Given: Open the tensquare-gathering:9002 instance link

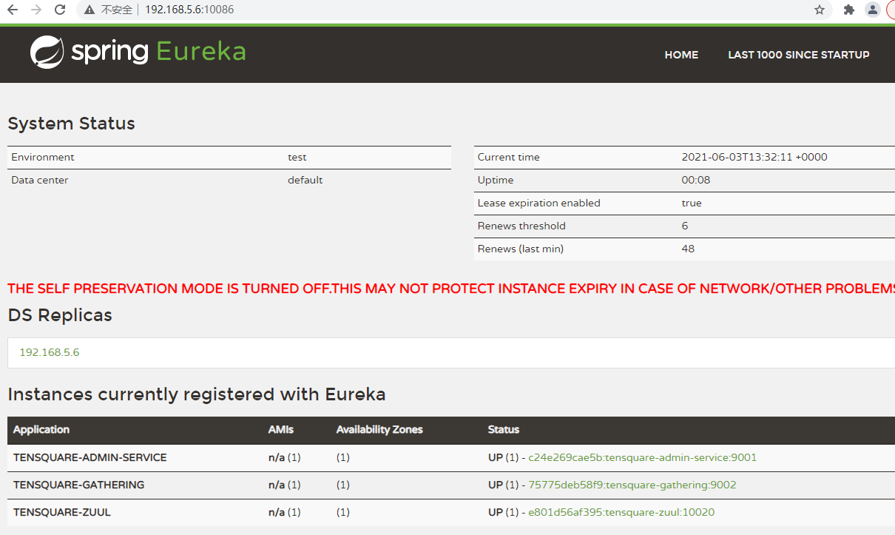Looking at the screenshot, I should [632, 485].
